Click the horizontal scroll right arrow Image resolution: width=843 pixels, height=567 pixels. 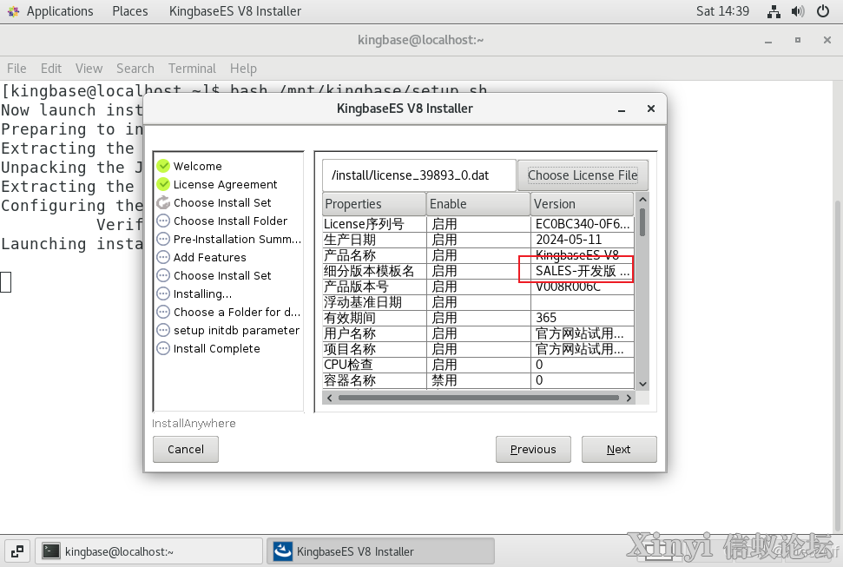pos(629,398)
